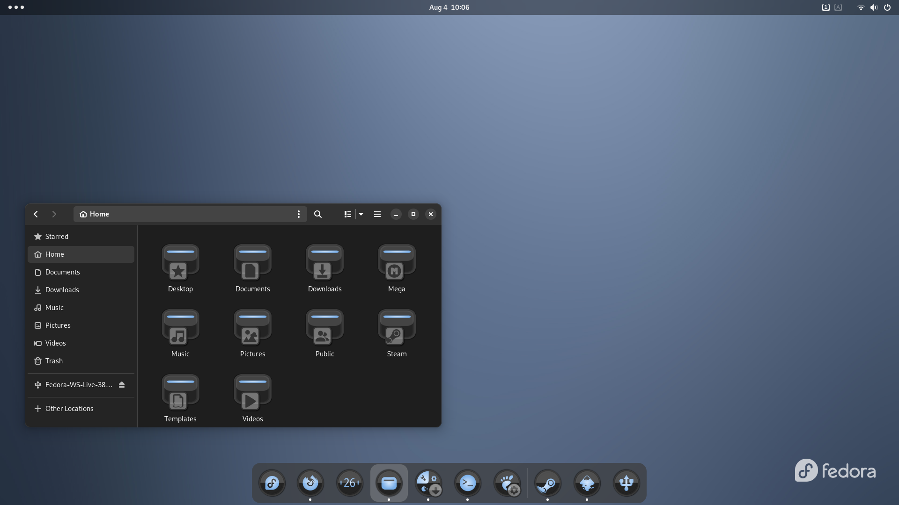The image size is (899, 505).
Task: Select the Steam folder
Action: click(x=397, y=333)
